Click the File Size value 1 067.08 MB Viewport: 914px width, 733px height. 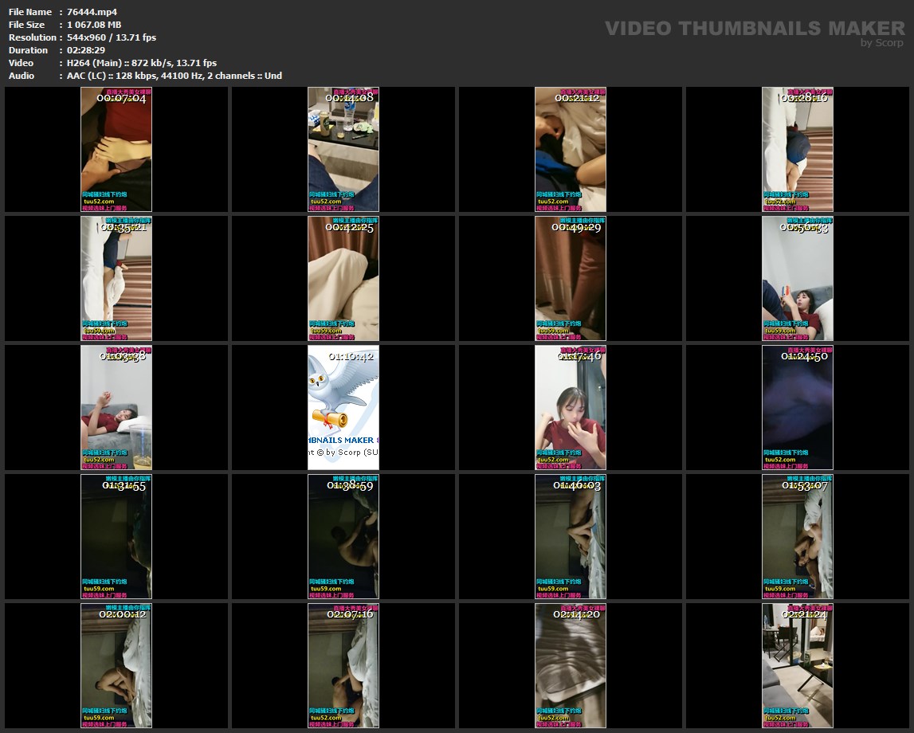[94, 25]
